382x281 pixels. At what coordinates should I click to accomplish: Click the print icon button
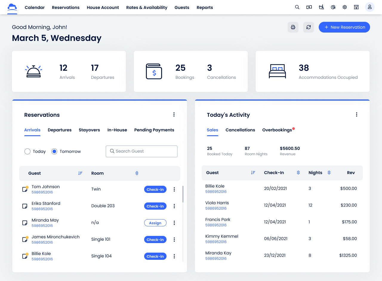pyautogui.click(x=293, y=27)
